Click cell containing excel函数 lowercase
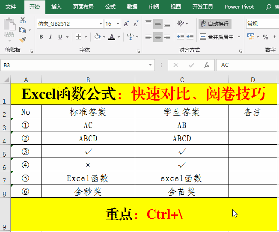This screenshot has width=279, height=232. pos(182,178)
